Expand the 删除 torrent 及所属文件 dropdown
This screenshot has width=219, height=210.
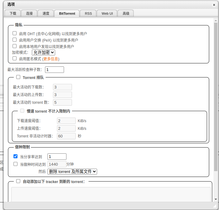[72, 171]
